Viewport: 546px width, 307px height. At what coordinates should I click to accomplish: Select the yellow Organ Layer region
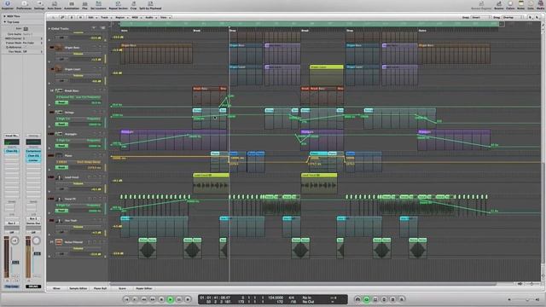point(326,76)
